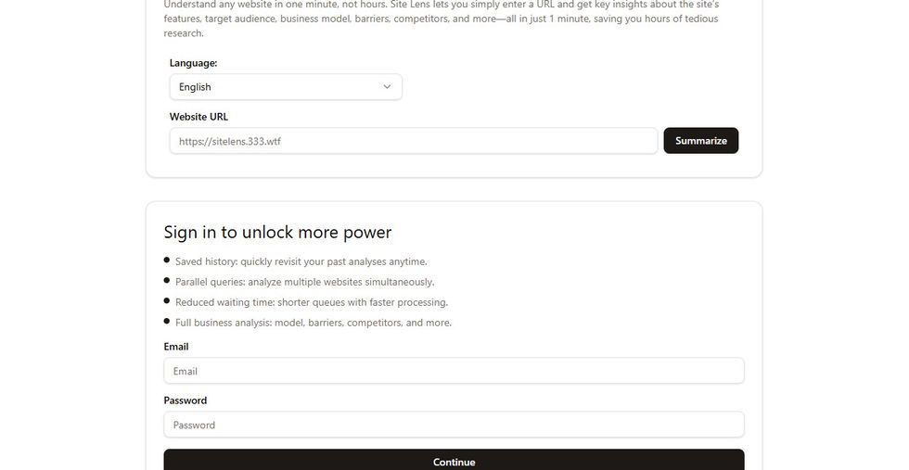
Task: Click the 'Full business analysis' bullet text
Action: click(x=314, y=323)
